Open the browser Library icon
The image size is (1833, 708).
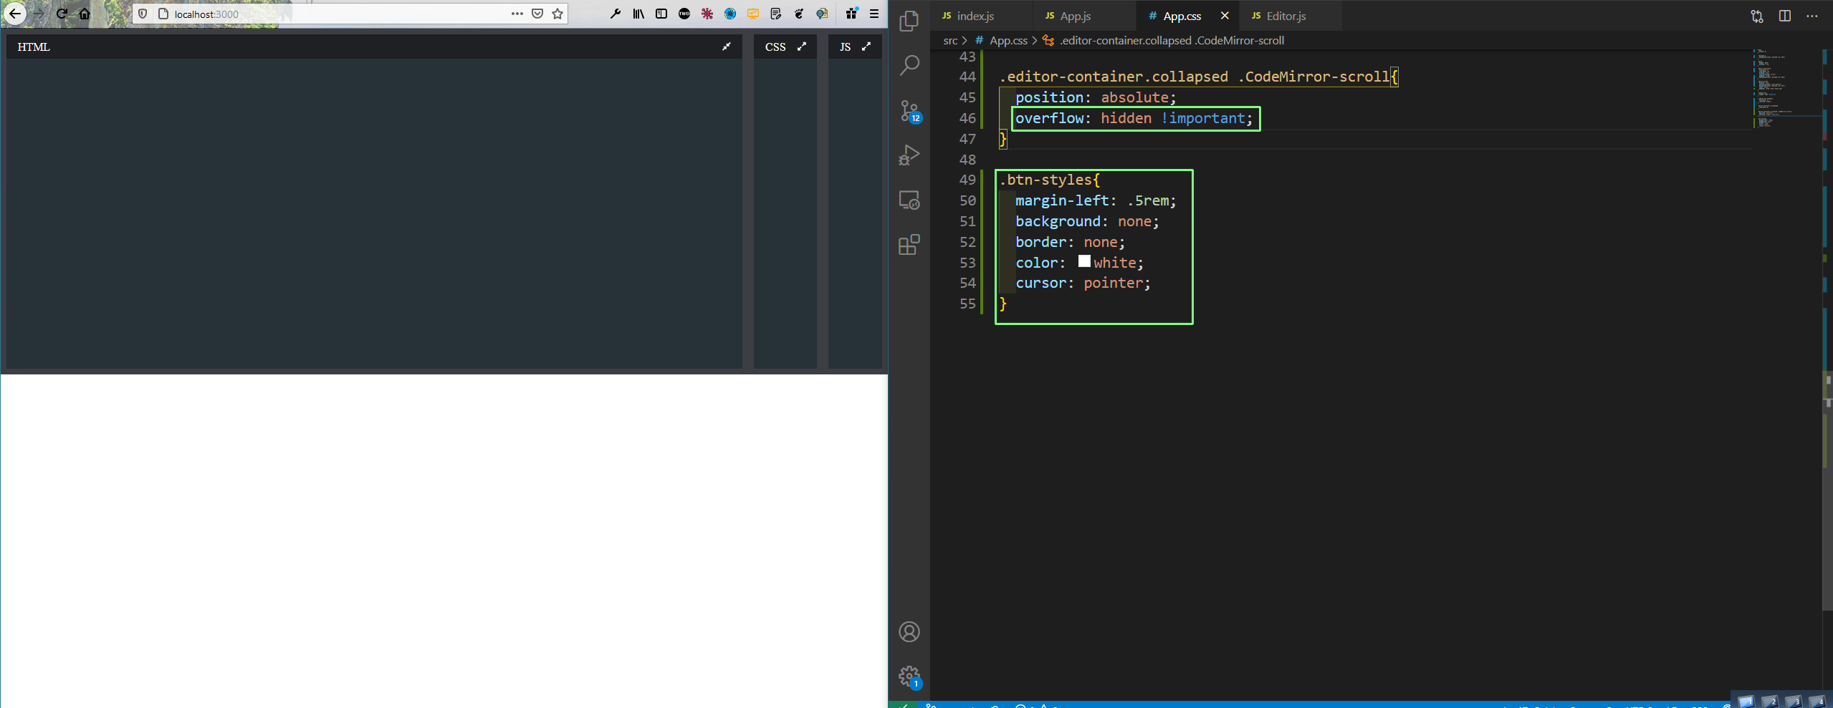[638, 14]
